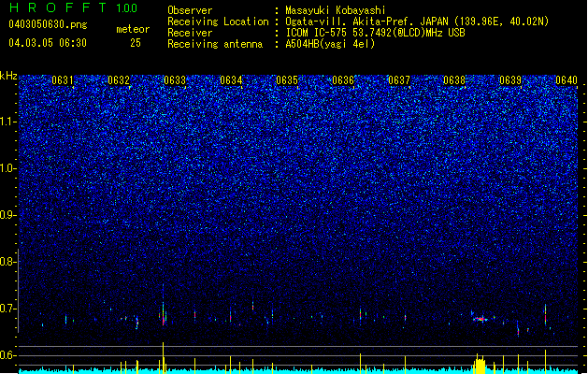The height and width of the screenshot is (374, 588).
Task: Click the date stamp 04.03.05 06:30
Action: pos(48,43)
